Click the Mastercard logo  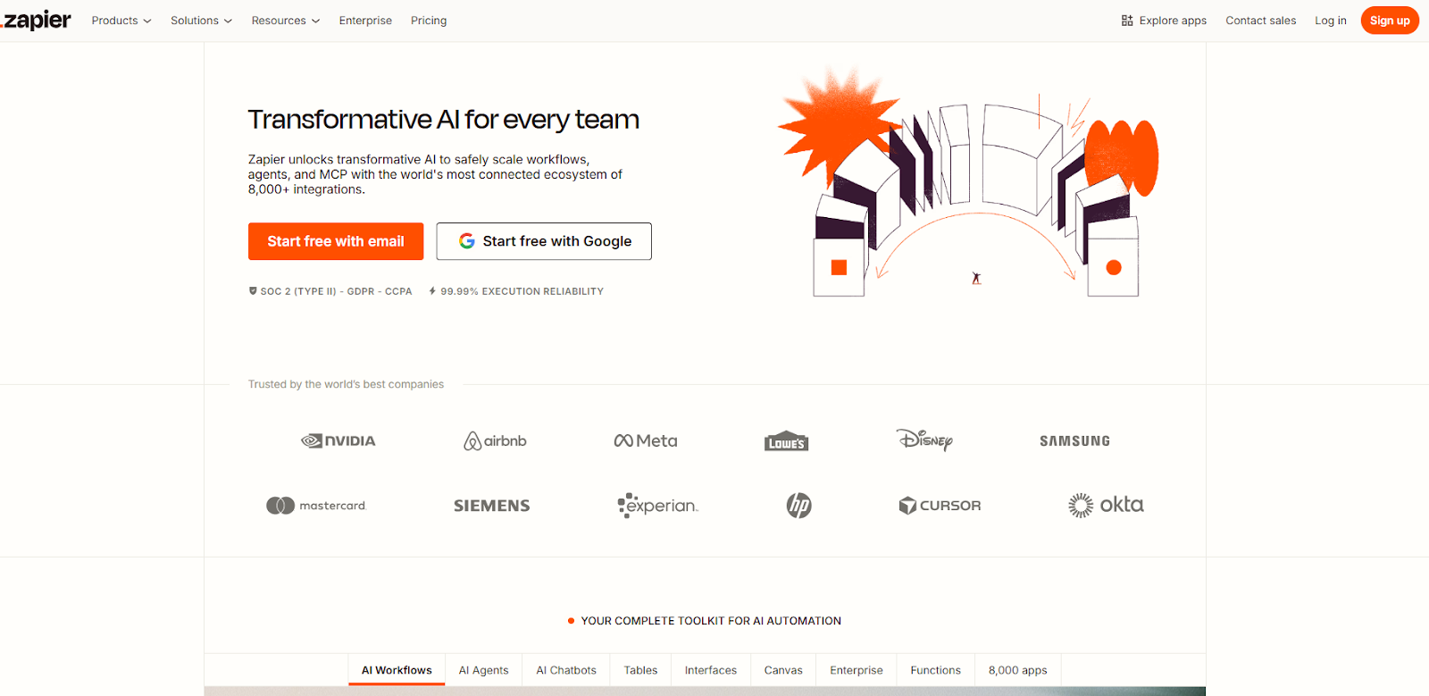pyautogui.click(x=316, y=506)
